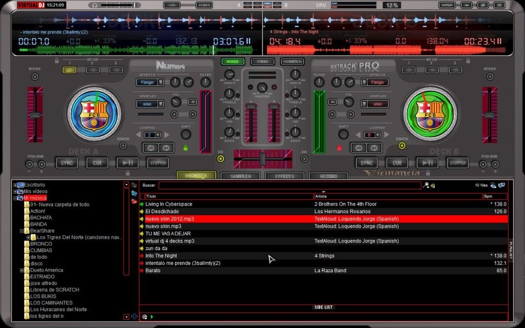This screenshot has height=328, width=525.
Task: Click the green play icon at list bottom
Action: coord(152,317)
